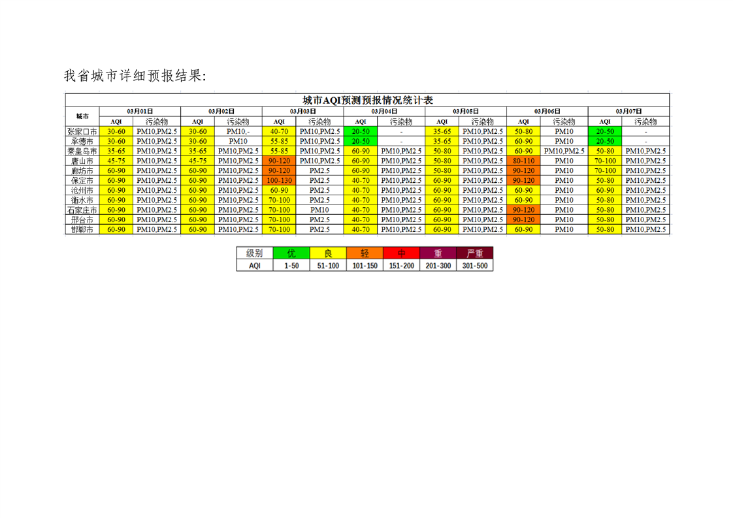733x518 pixels.
Task: Click the 03月07日 date column header
Action: [628, 112]
